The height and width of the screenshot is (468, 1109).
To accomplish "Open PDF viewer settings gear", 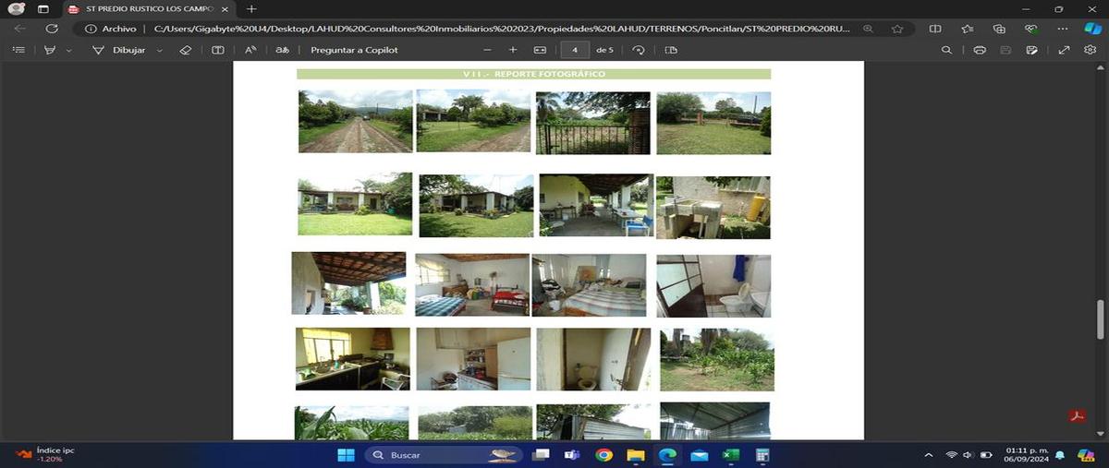I will [x=1091, y=50].
